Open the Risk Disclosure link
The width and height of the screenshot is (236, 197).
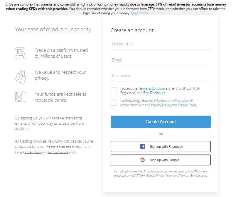(x=154, y=93)
